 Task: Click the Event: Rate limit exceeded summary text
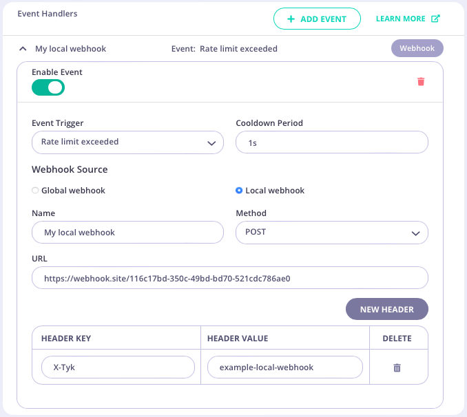coord(224,49)
